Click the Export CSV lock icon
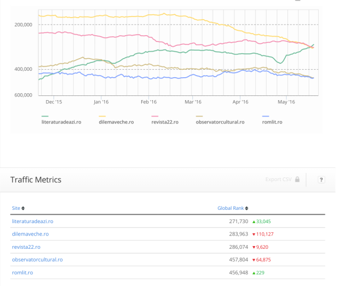Viewport: 338px width, 286px height. coord(297,179)
